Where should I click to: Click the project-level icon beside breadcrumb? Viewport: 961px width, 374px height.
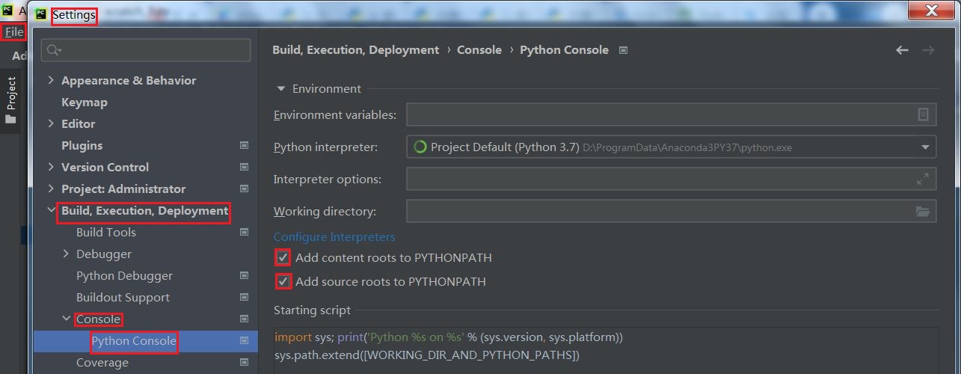tap(624, 50)
